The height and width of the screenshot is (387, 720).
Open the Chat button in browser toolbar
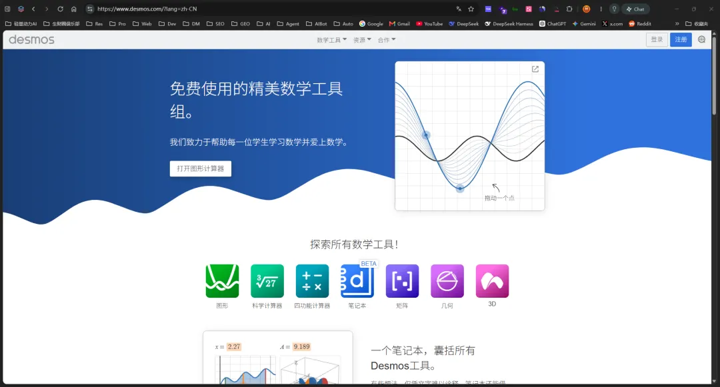635,9
